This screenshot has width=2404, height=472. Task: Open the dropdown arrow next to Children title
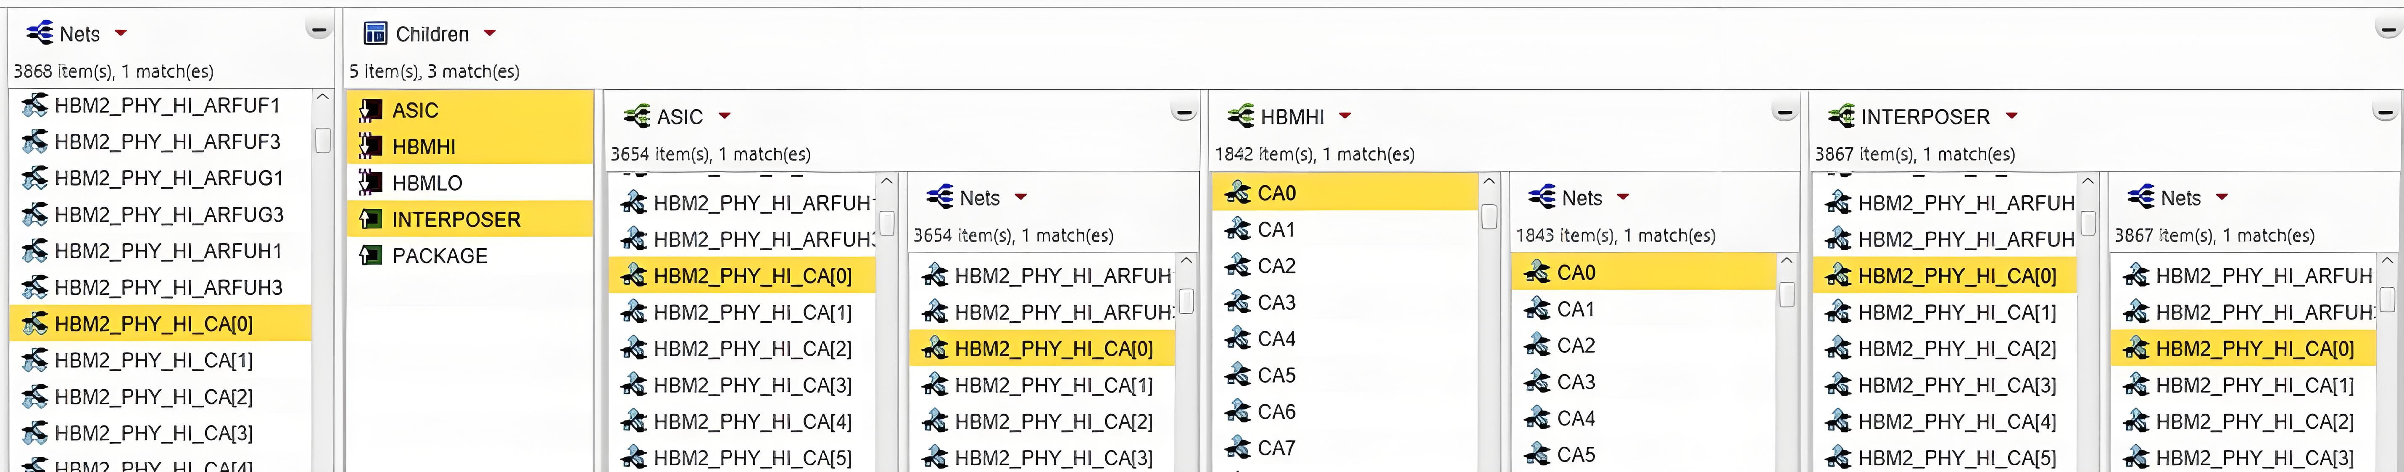point(489,34)
